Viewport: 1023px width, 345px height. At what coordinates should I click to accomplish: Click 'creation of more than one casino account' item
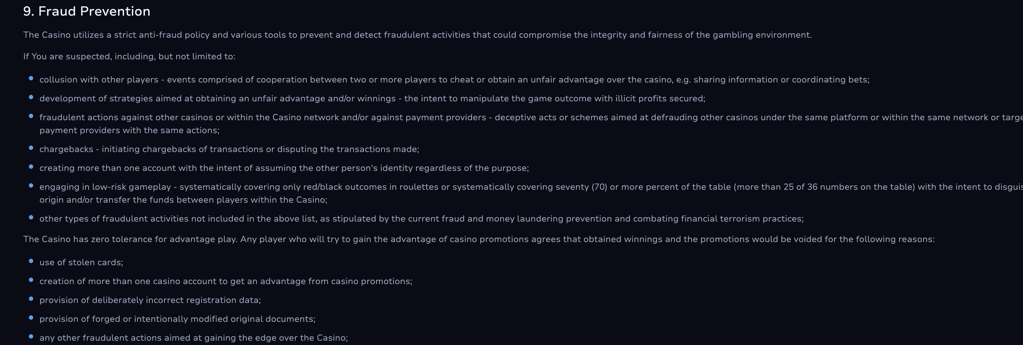point(226,281)
